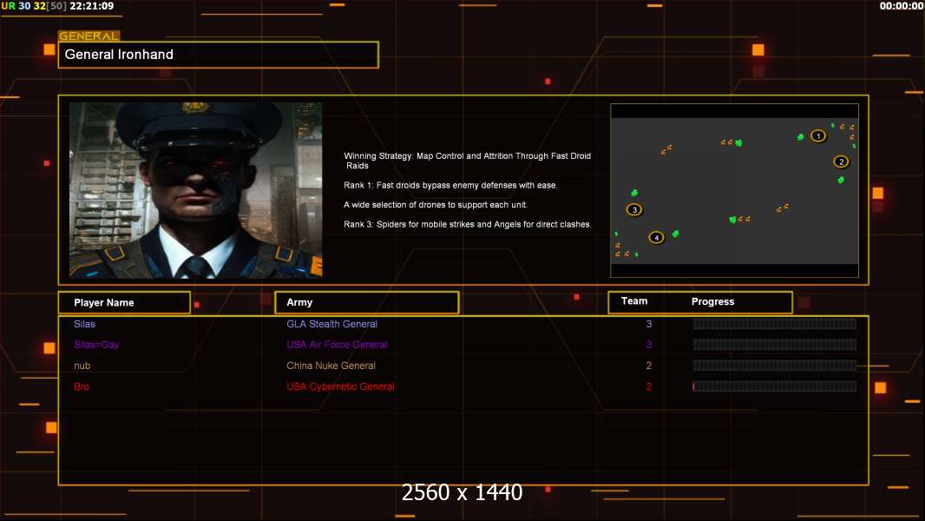The width and height of the screenshot is (925, 521).
Task: Click player name Silas
Action: point(84,324)
